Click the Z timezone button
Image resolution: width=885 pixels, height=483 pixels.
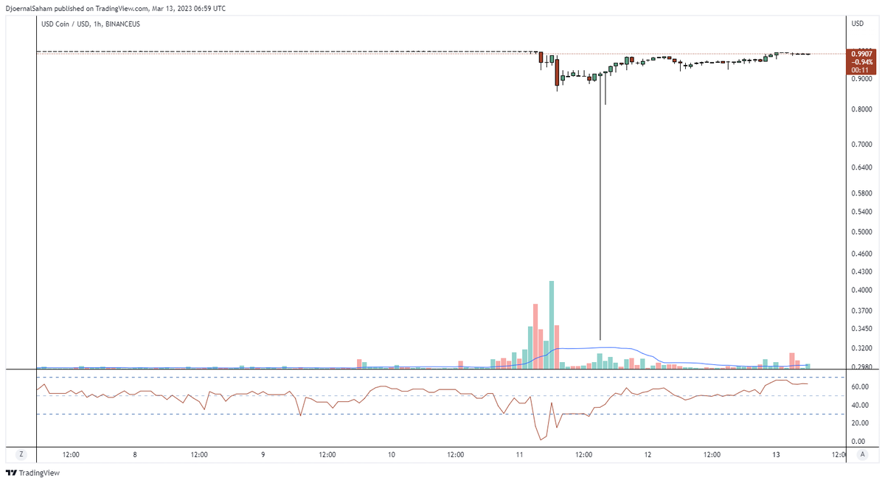point(22,455)
